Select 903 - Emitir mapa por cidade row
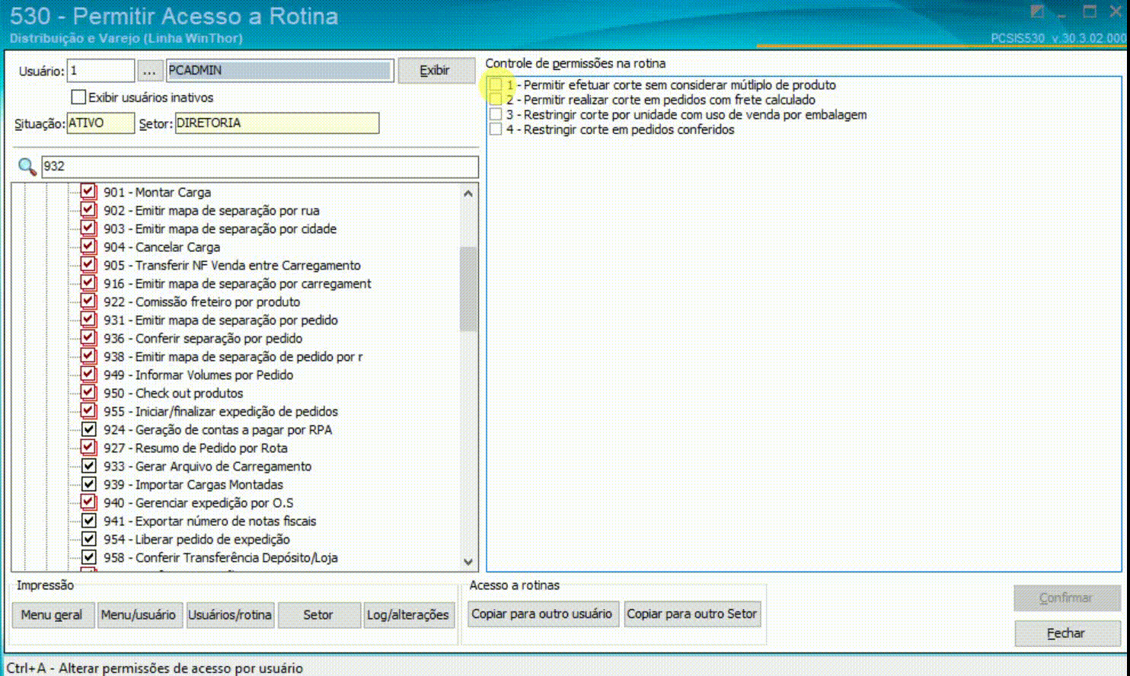Image resolution: width=1130 pixels, height=676 pixels. (x=220, y=229)
